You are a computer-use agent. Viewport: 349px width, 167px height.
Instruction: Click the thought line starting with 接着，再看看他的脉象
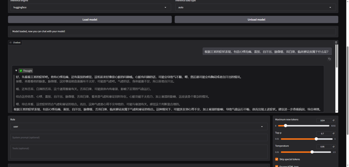click(x=95, y=81)
